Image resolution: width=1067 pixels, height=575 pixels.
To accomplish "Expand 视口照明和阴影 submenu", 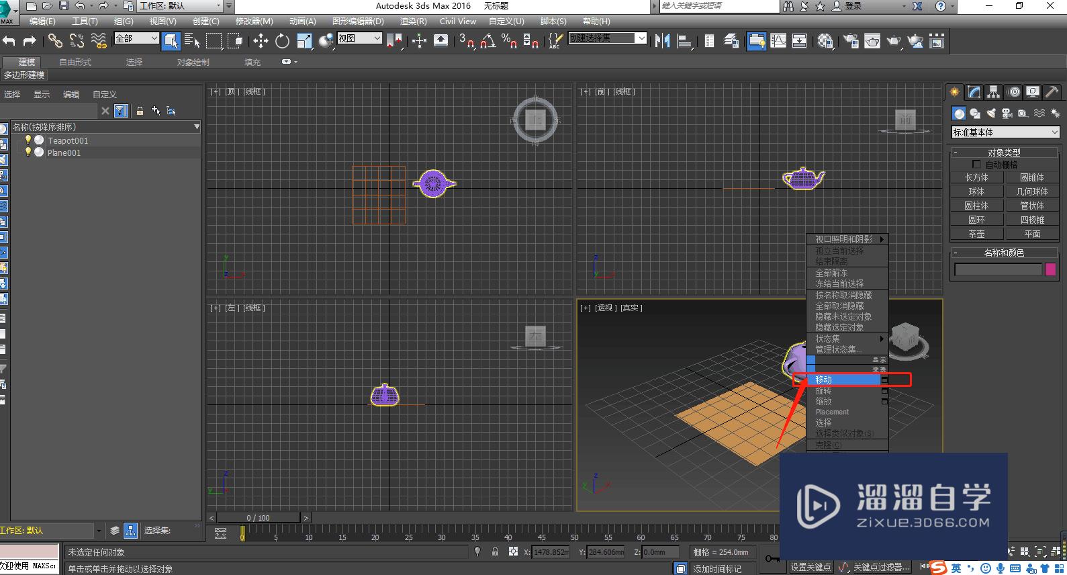I will tap(847, 239).
